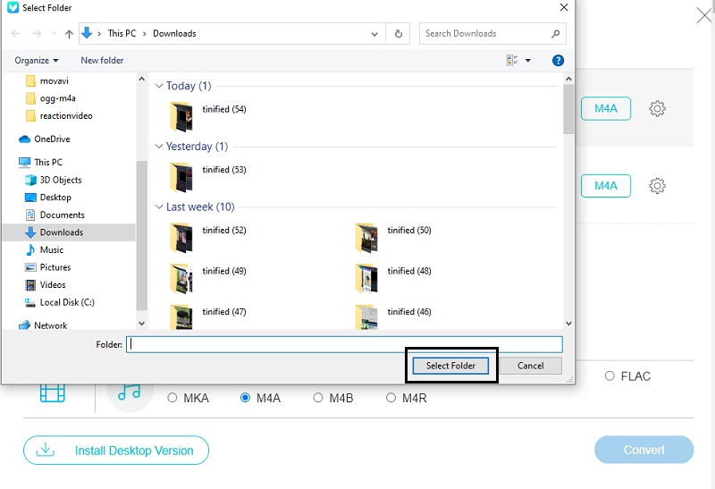Open the change view dropdown arrow
The image size is (715, 489).
pyautogui.click(x=527, y=61)
